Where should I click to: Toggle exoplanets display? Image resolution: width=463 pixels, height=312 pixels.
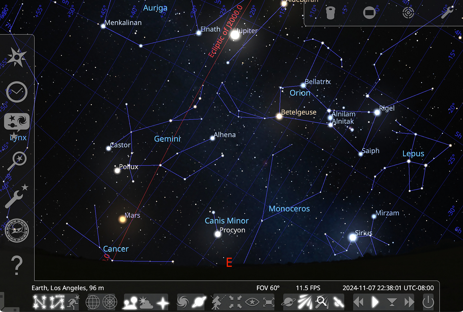[x=289, y=302]
